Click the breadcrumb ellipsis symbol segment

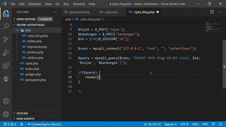tap(106, 19)
